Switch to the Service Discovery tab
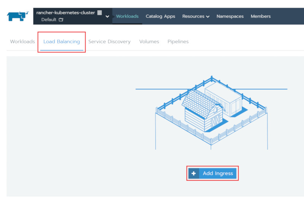The image size is (304, 198). [109, 42]
